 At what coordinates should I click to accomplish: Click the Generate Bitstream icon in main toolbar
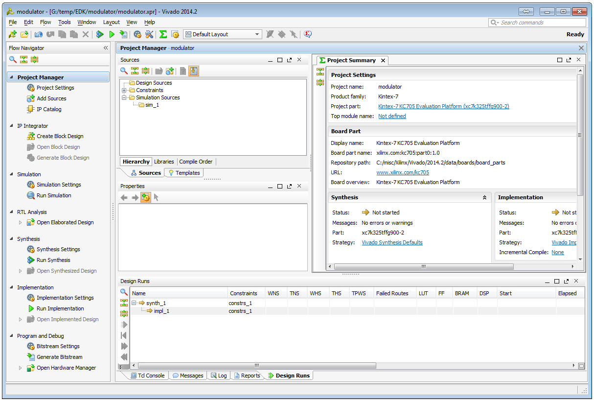click(123, 34)
